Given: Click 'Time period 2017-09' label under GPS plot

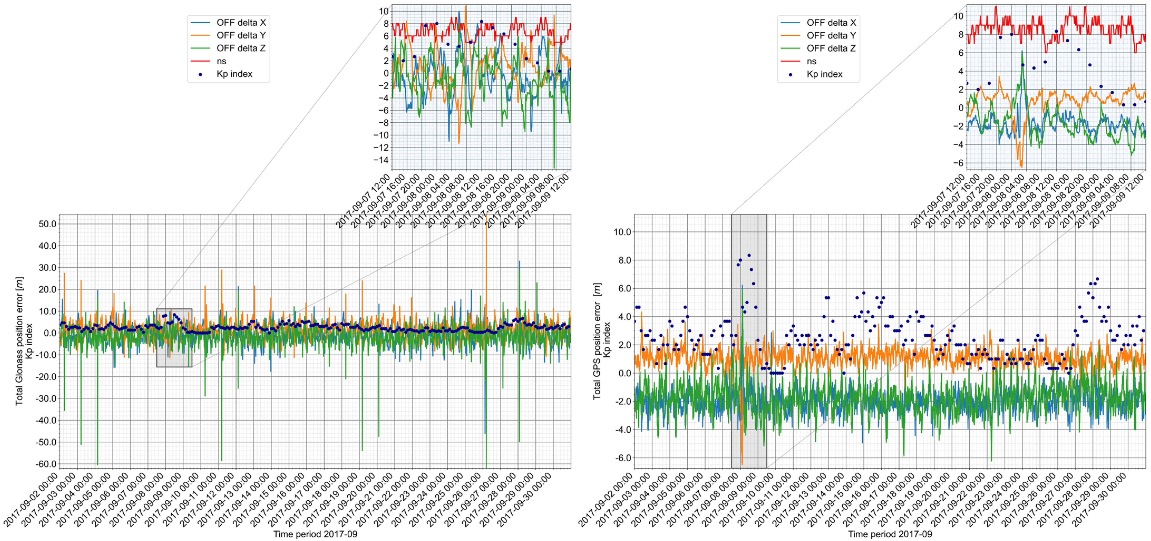Looking at the screenshot, I should [890, 534].
